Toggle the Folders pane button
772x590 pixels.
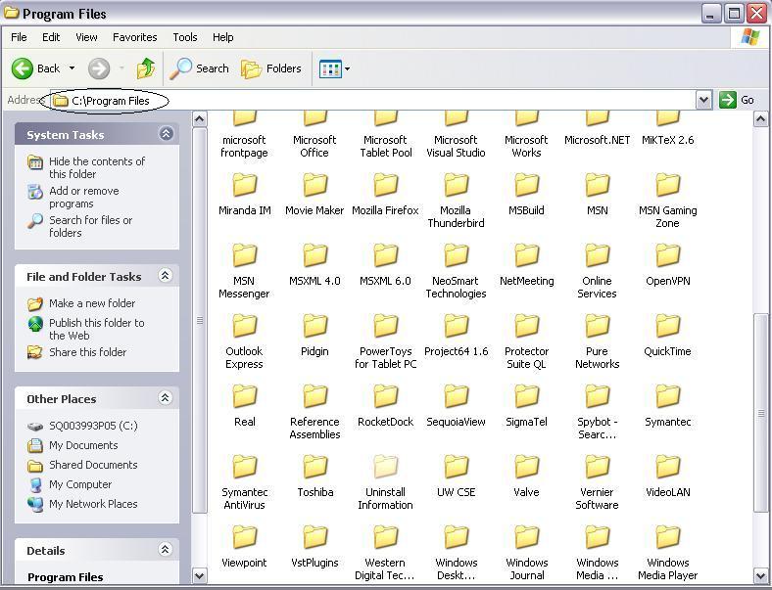271,68
